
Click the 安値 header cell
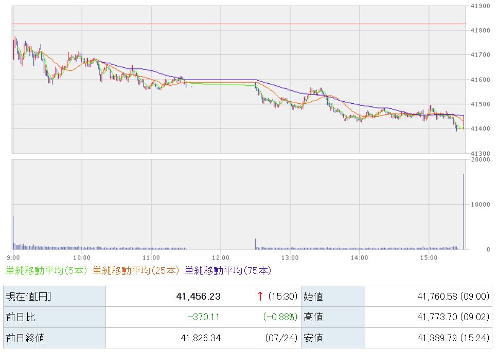333,338
